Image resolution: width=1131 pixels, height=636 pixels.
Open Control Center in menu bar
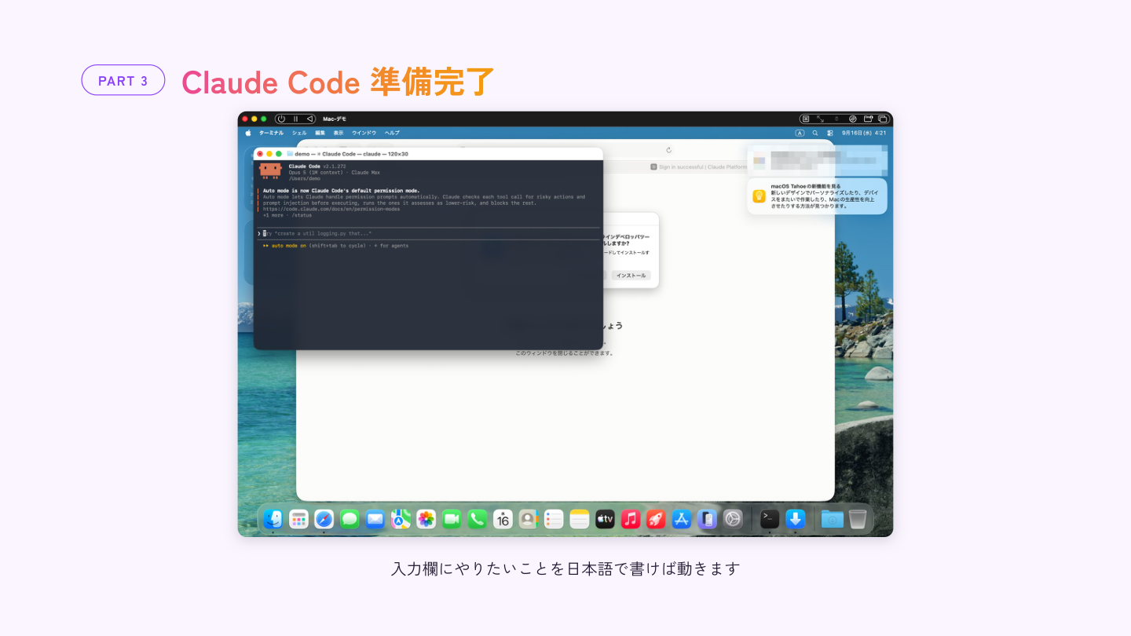click(x=830, y=133)
